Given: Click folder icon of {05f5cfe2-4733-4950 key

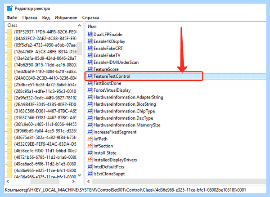Looking at the screenshot, I should click(x=10, y=45).
